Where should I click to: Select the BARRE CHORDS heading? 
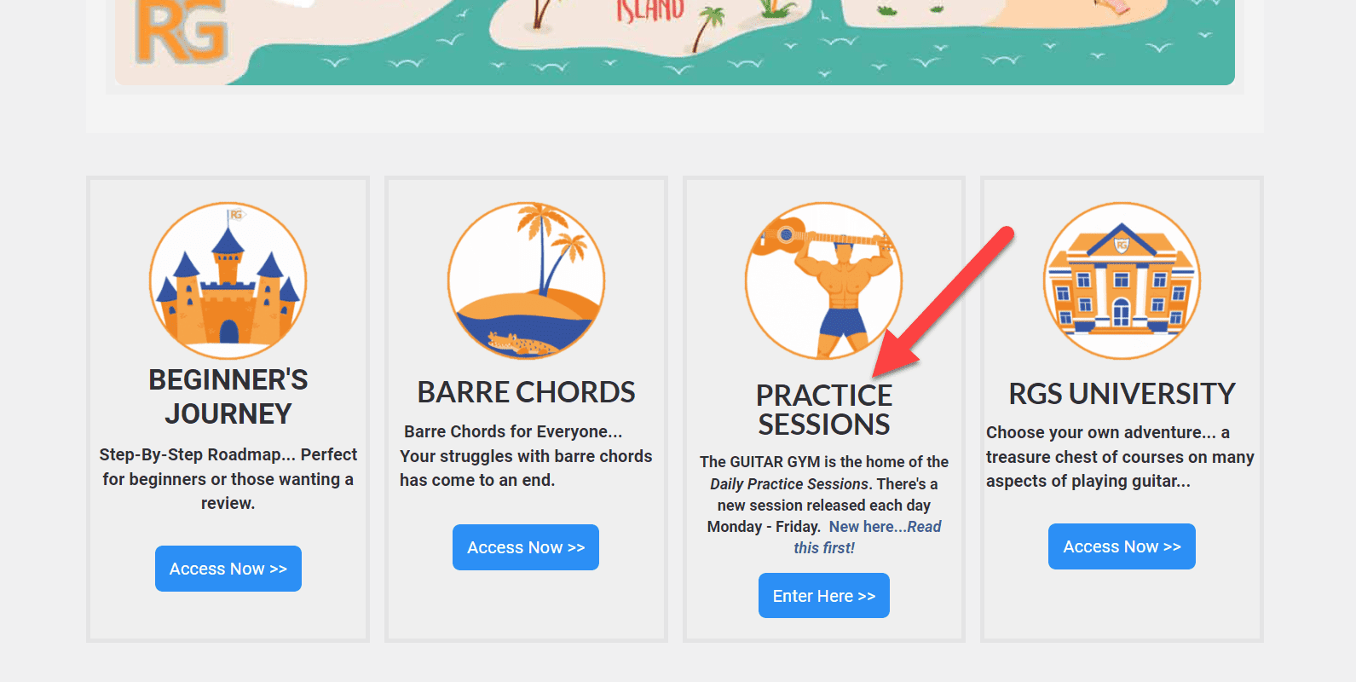[526, 392]
